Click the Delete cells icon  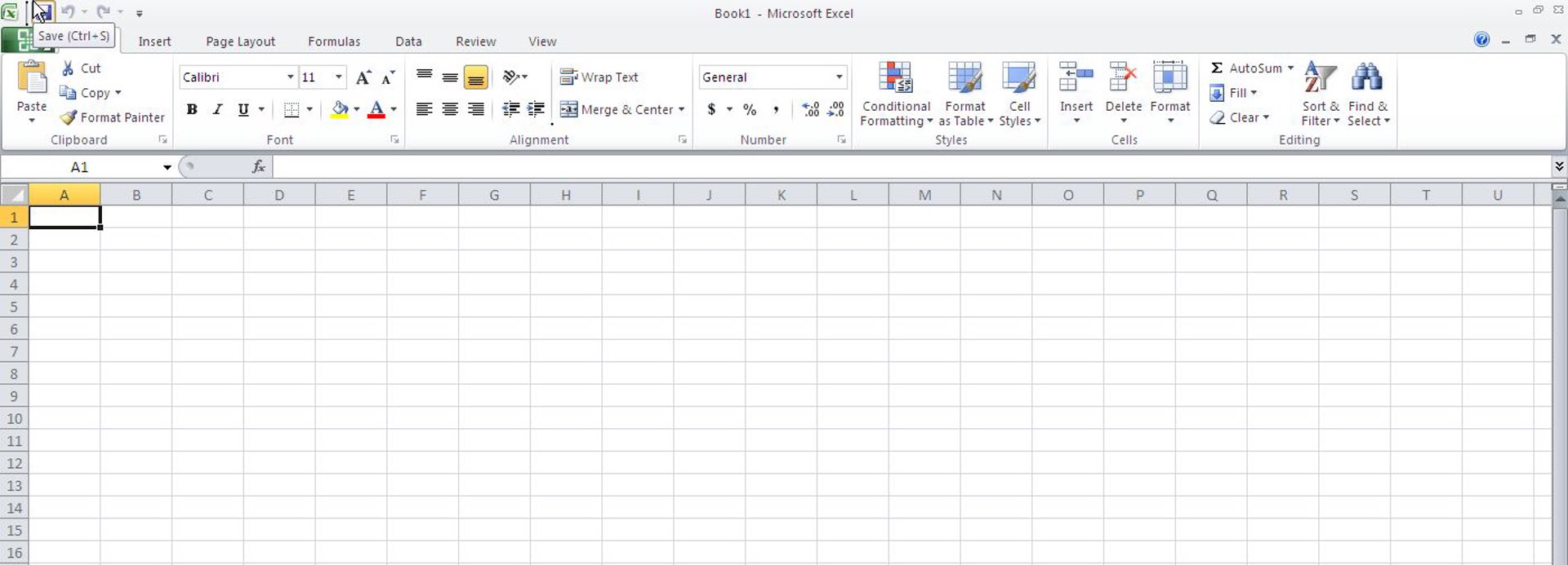(x=1123, y=78)
